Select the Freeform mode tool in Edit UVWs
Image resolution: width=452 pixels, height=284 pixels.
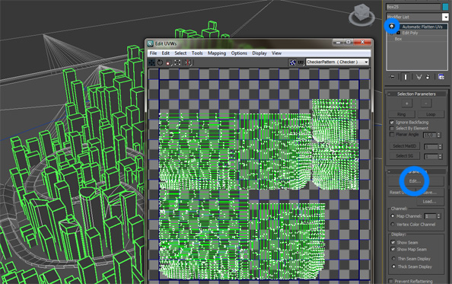(x=177, y=62)
